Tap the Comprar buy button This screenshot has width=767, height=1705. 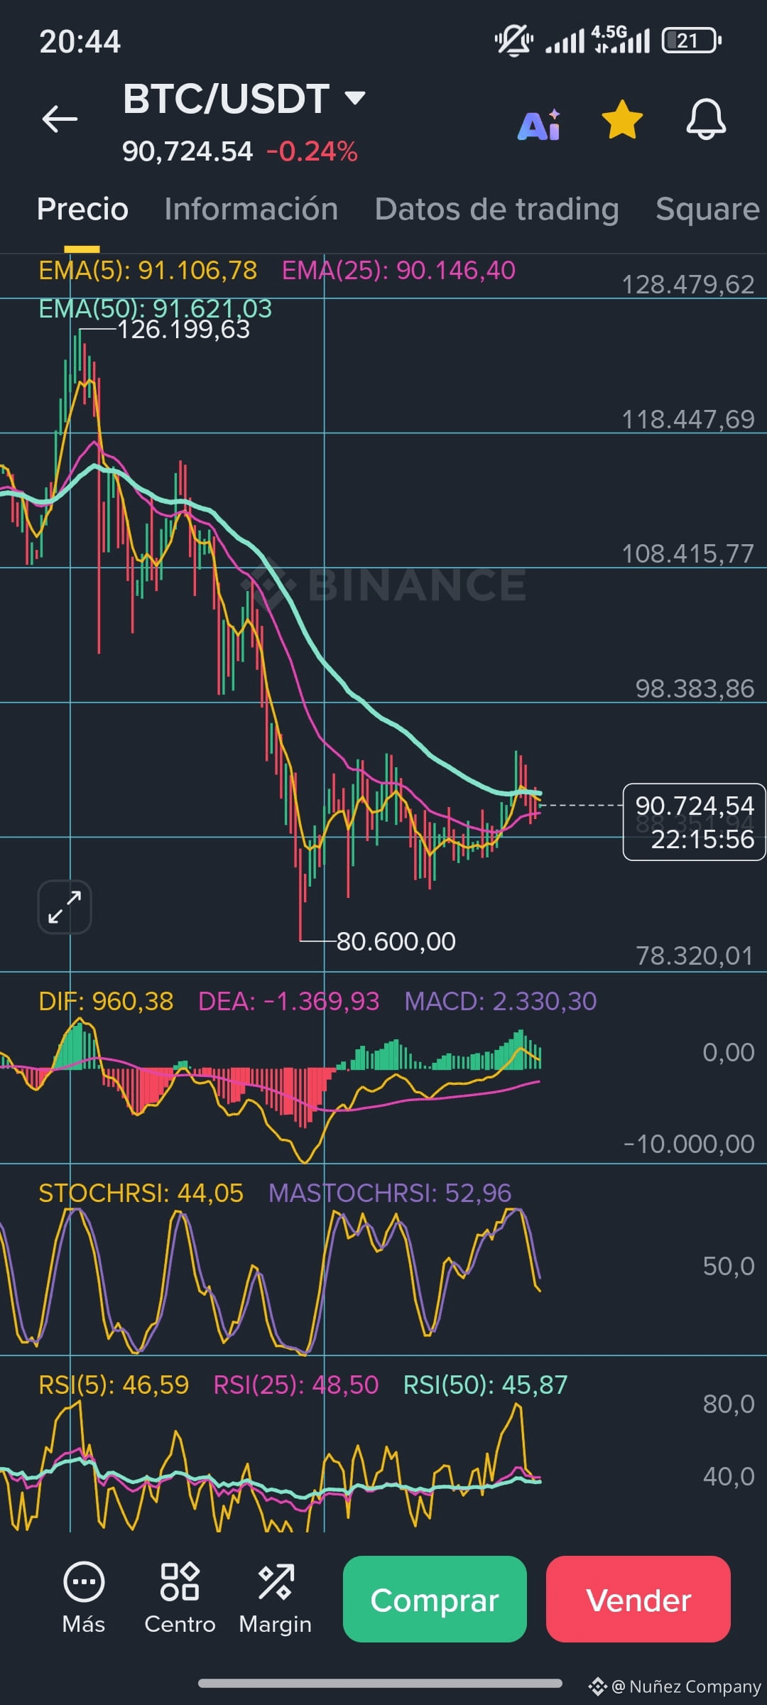point(435,1599)
